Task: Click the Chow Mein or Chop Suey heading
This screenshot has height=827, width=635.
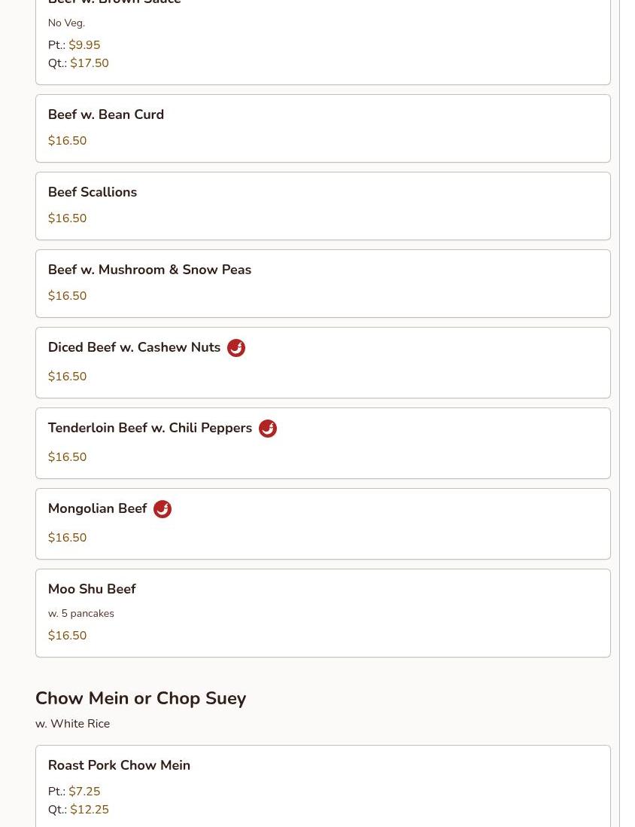Action: pos(141,698)
